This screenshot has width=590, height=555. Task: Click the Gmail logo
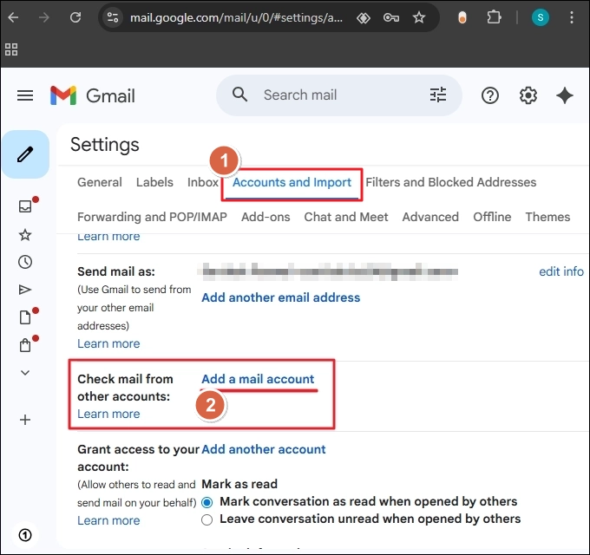point(93,95)
